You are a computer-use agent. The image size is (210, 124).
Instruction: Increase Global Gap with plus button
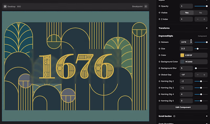204,75
